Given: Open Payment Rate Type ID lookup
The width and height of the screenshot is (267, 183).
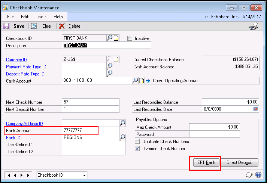Looking at the screenshot, I should pos(110,66).
